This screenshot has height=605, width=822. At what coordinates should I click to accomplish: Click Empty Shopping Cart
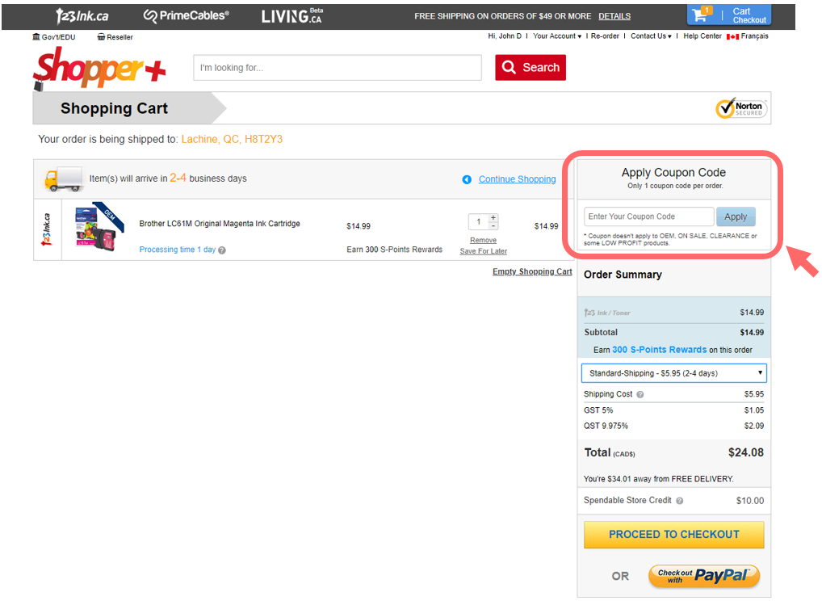point(532,271)
